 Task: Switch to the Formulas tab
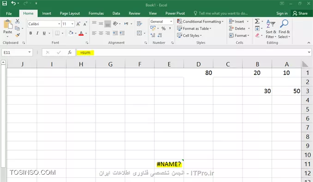coord(96,13)
